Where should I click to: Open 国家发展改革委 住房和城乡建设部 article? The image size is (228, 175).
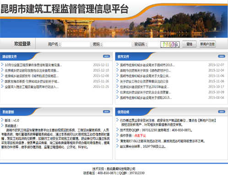click(x=32, y=82)
